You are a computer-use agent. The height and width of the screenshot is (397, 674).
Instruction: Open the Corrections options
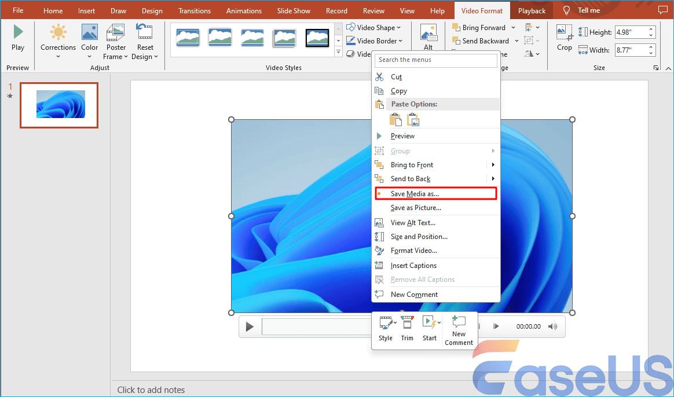pyautogui.click(x=58, y=42)
